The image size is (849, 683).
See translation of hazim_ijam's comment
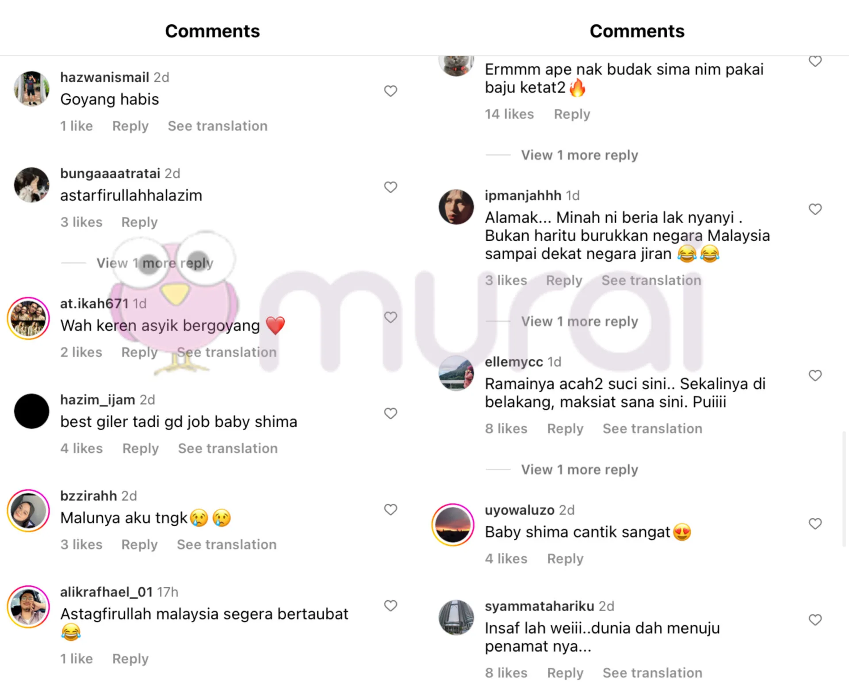click(228, 448)
